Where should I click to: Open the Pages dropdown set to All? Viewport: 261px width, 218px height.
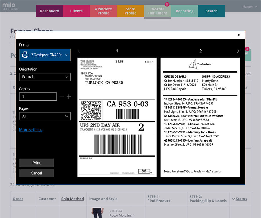click(x=45, y=116)
